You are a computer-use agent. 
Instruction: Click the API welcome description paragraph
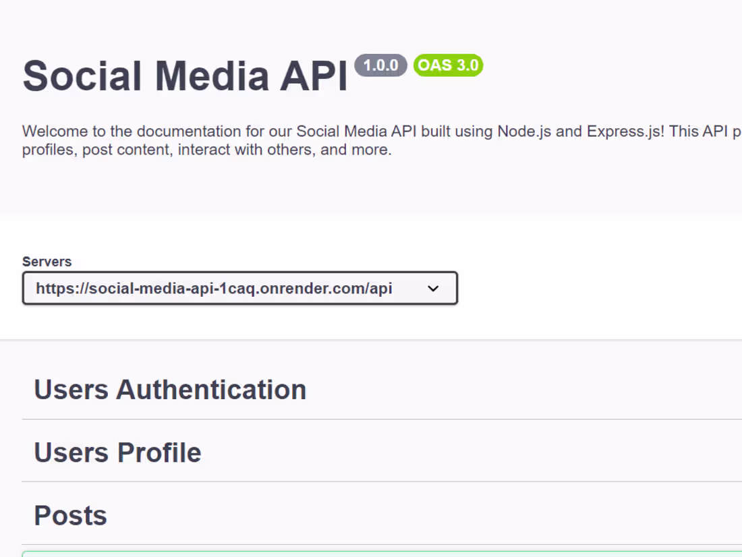(x=371, y=140)
